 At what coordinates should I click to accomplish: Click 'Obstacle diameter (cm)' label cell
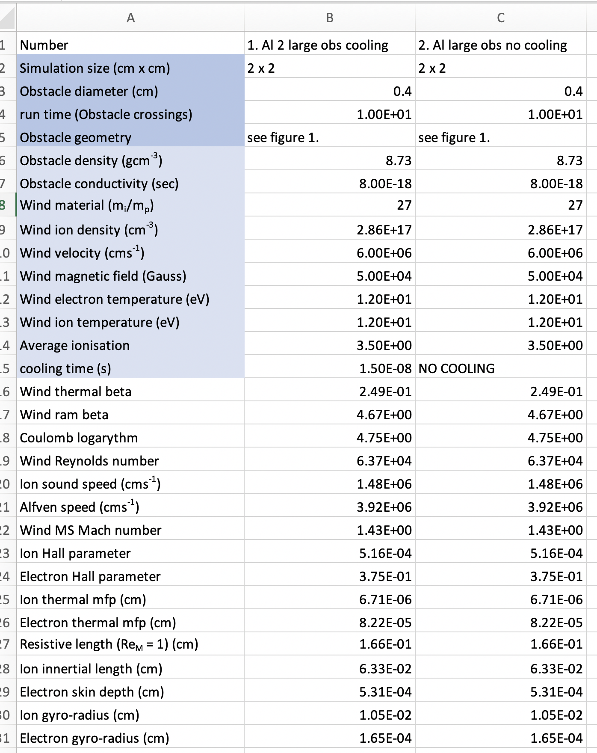(130, 91)
